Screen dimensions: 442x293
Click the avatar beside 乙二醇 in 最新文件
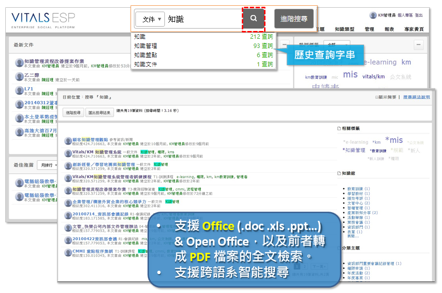19,77
